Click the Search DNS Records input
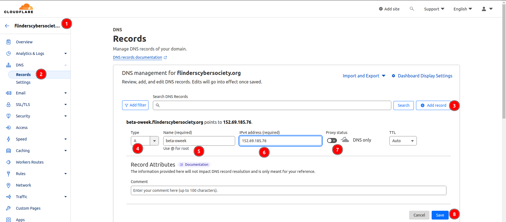Screen dimensions: 506x222 (272, 105)
